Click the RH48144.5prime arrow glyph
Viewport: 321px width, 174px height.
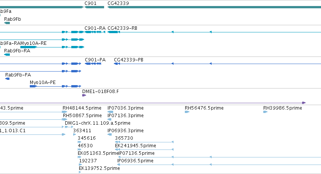point(65,112)
